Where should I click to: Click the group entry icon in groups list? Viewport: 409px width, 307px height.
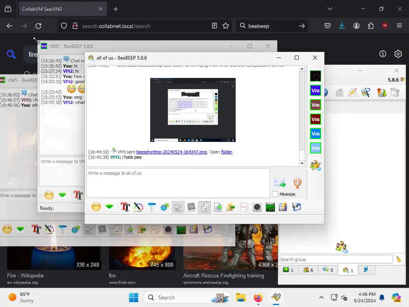tap(341, 247)
